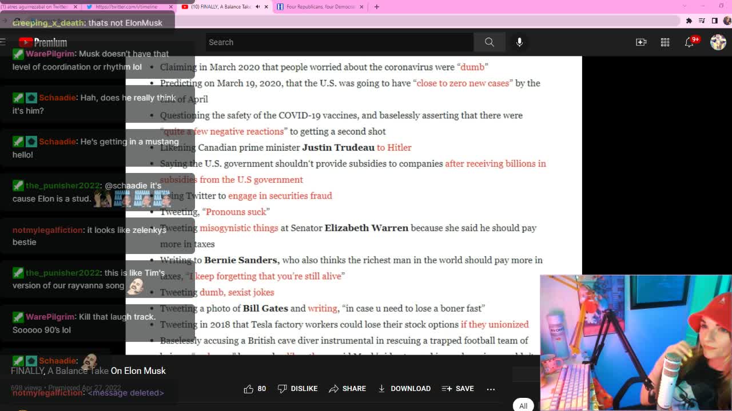Open the "dumb, sexist jokes" link

pyautogui.click(x=237, y=292)
